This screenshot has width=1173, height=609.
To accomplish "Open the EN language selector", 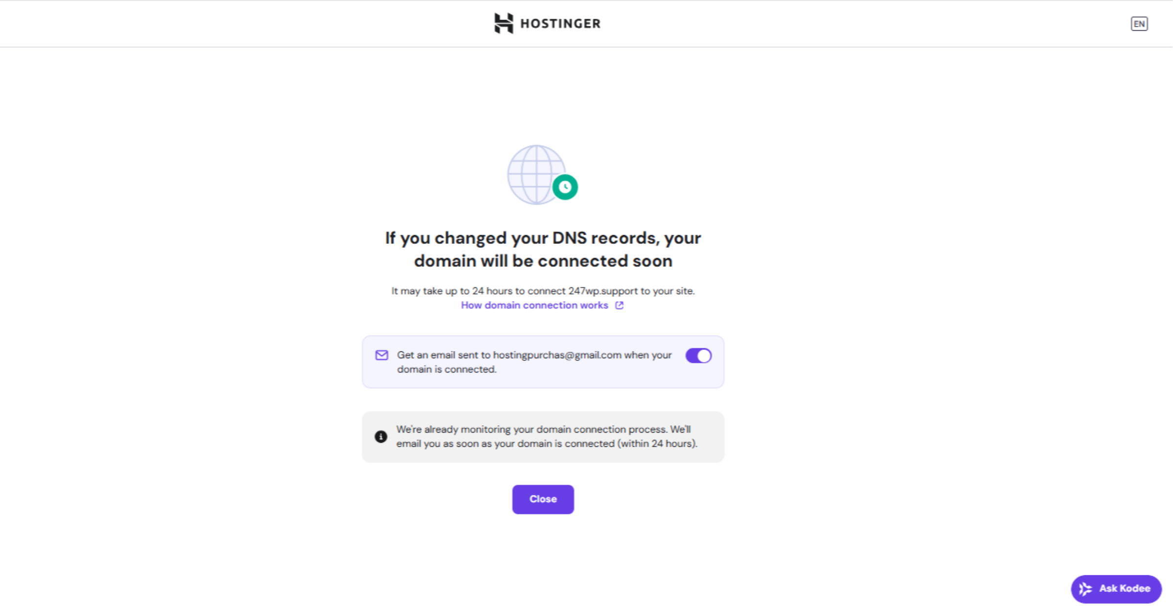I will (1139, 24).
